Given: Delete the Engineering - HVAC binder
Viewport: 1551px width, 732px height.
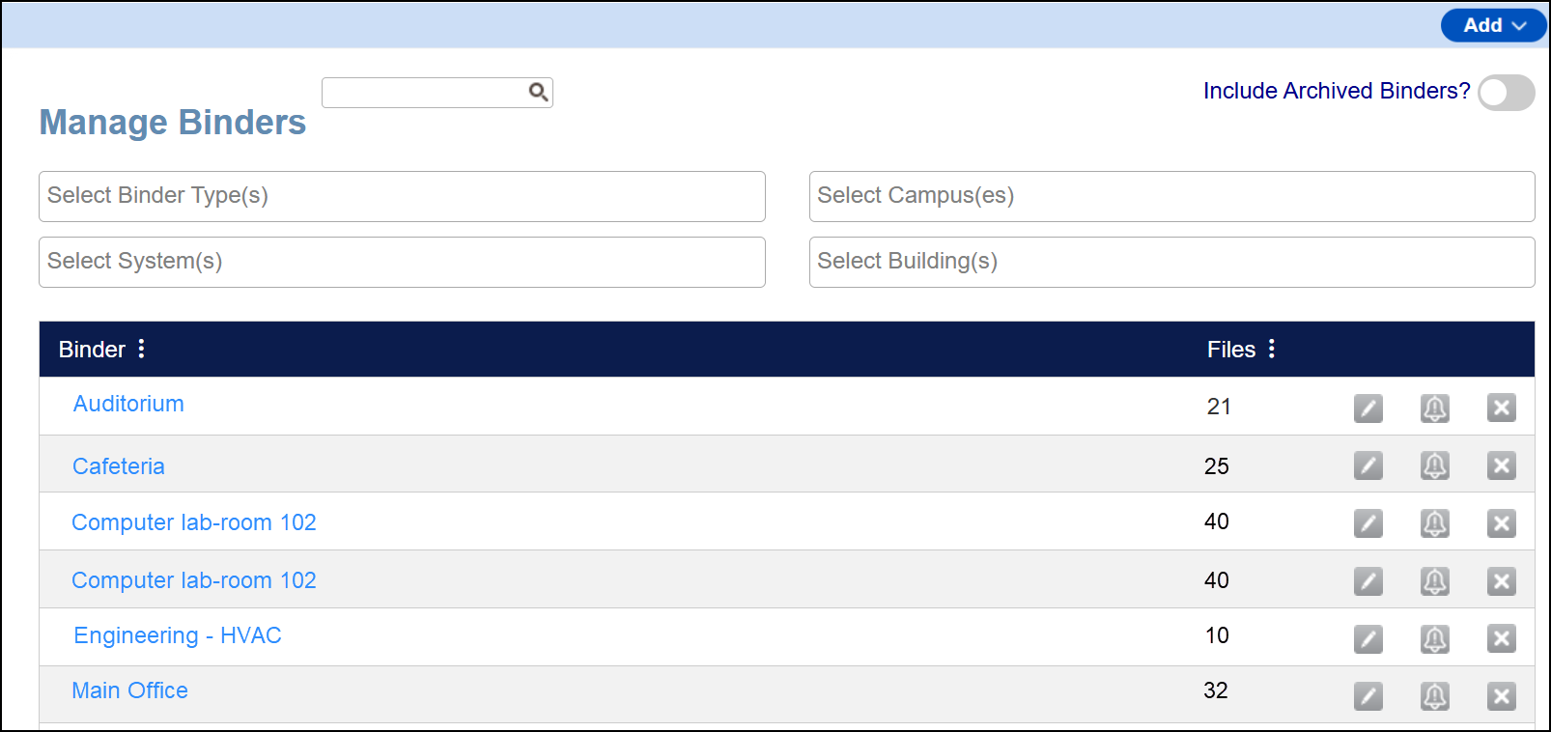Looking at the screenshot, I should (1501, 639).
